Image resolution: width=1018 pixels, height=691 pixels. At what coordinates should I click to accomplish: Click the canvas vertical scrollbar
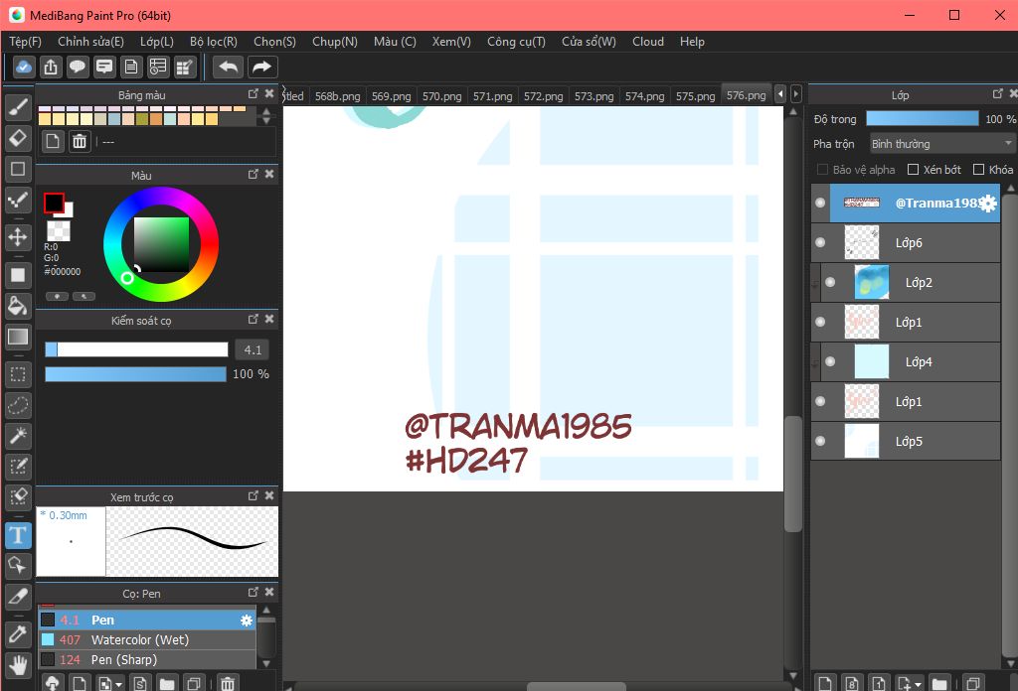(792, 474)
